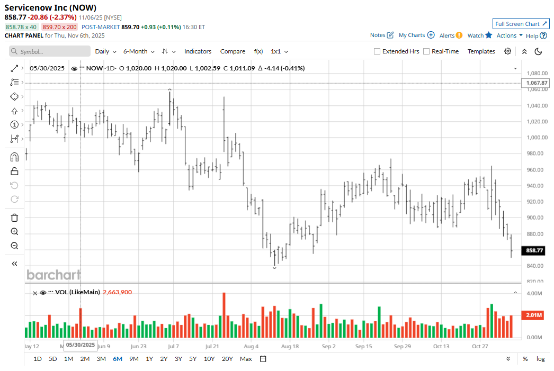This screenshot has height=371, width=554.
Task: Enable Real-Time checkbox
Action: (426, 51)
